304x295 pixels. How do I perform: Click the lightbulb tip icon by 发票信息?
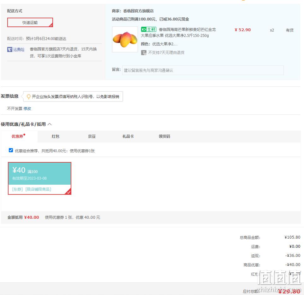28,96
